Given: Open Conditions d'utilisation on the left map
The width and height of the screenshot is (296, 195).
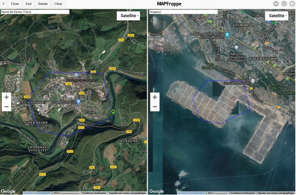Looking at the screenshot, I should (94, 193).
